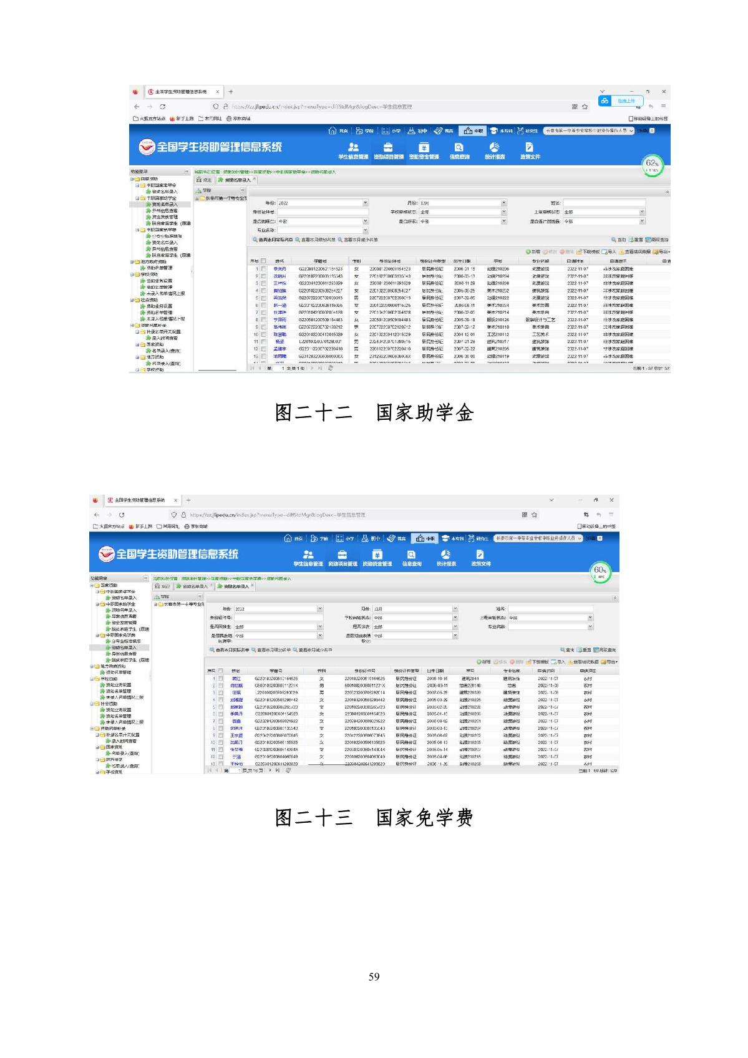The width and height of the screenshot is (748, 1058).
Task: Tick the checkbox for row 1 in 国家助学金 table
Action: (x=263, y=269)
